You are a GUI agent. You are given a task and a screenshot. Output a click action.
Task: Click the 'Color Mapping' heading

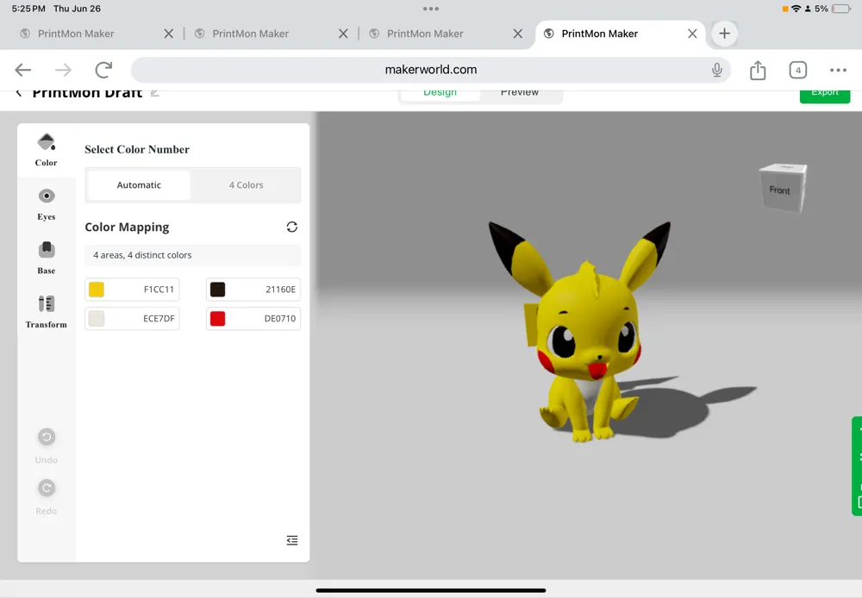[x=127, y=227]
